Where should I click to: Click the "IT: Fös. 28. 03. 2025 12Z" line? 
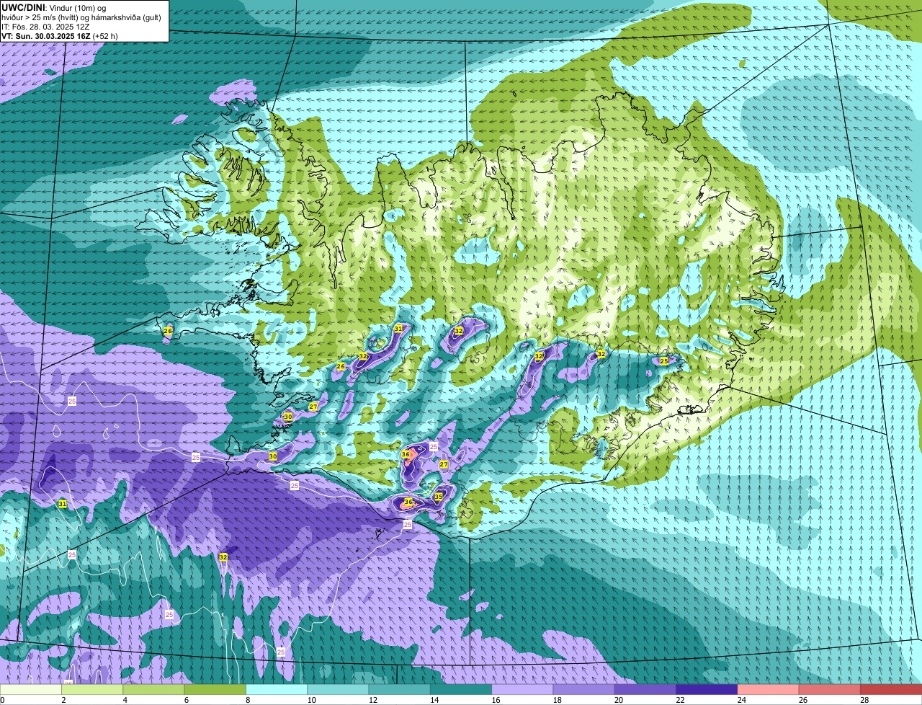(x=46, y=26)
